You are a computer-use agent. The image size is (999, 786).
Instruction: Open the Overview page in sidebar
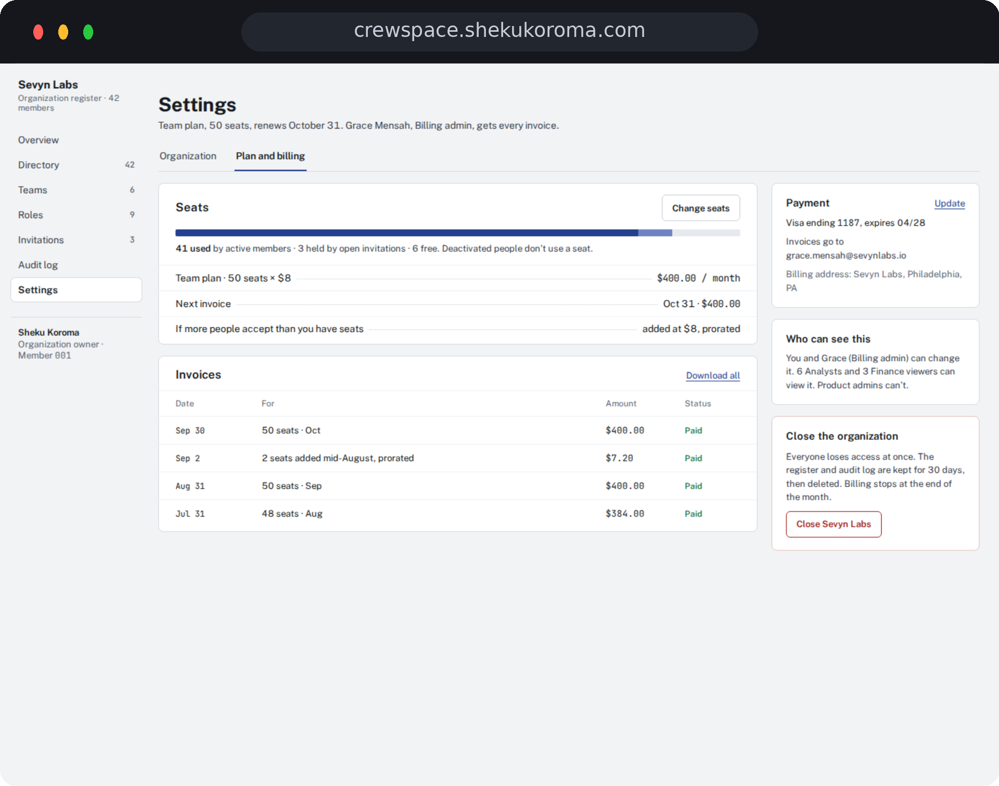click(x=76, y=140)
